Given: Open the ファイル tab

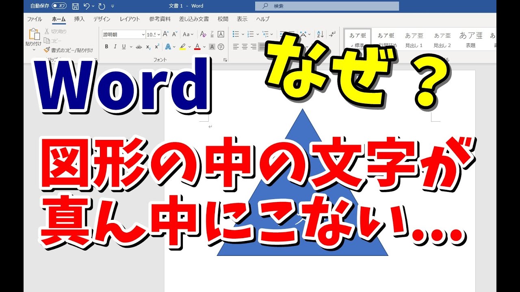Looking at the screenshot, I should coord(35,19).
